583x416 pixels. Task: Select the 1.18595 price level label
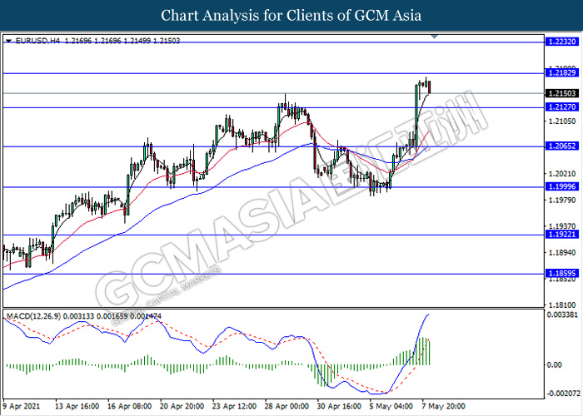(x=562, y=274)
